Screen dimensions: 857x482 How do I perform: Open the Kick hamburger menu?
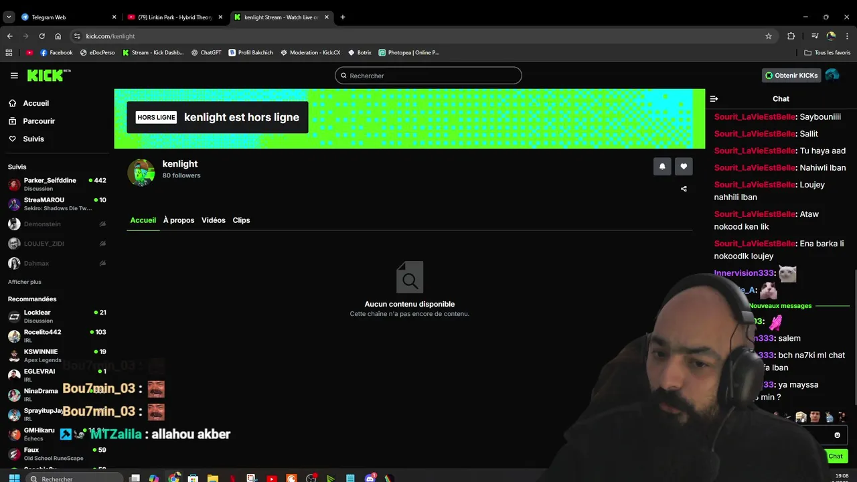tap(14, 76)
